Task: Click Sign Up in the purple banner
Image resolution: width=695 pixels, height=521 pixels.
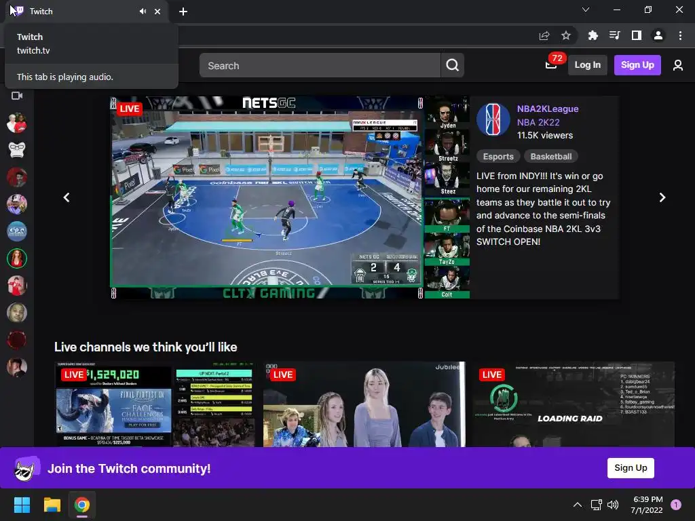Action: (631, 468)
